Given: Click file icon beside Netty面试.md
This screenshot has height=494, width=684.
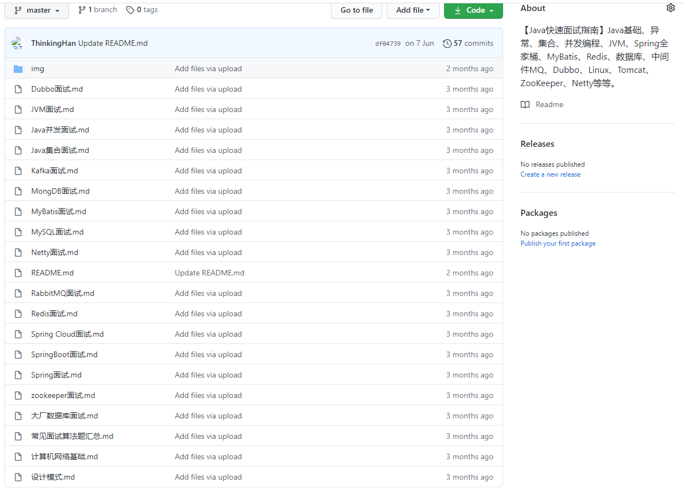Looking at the screenshot, I should click(x=18, y=252).
